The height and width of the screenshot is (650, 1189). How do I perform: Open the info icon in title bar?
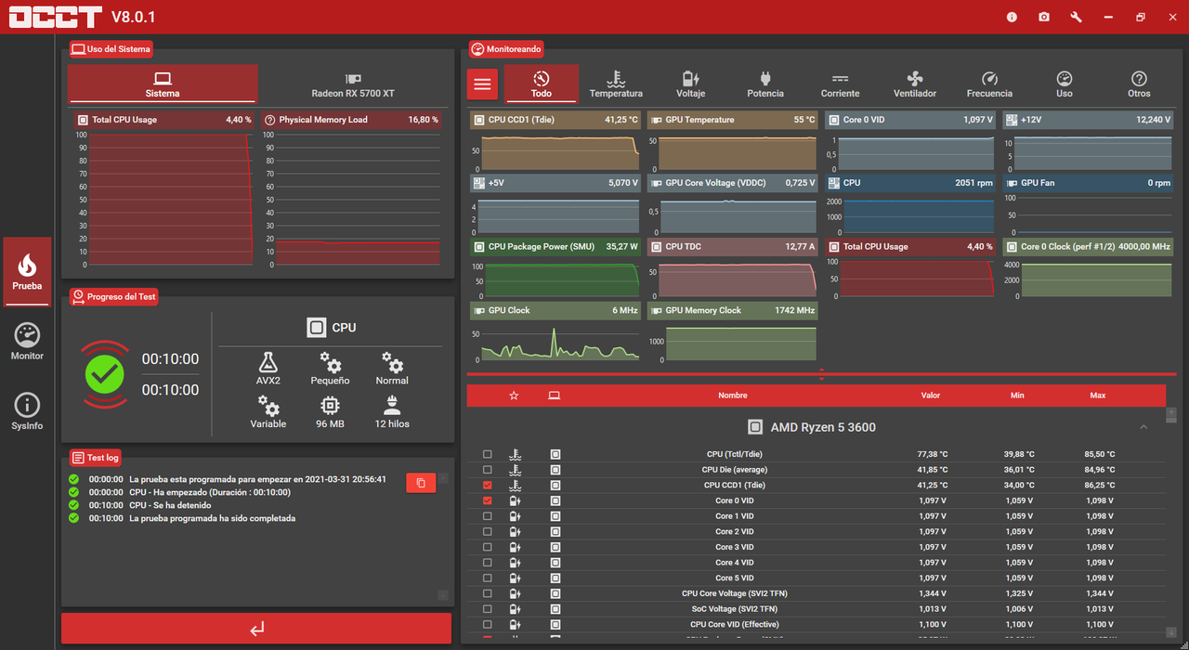[x=1012, y=17]
